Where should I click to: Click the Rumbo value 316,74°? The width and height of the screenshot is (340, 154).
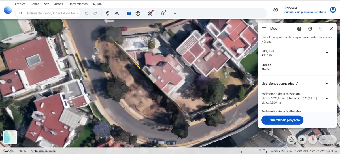pos(266,69)
